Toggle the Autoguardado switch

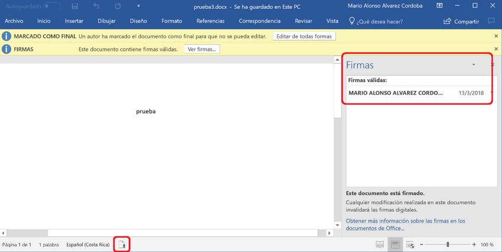52,6
